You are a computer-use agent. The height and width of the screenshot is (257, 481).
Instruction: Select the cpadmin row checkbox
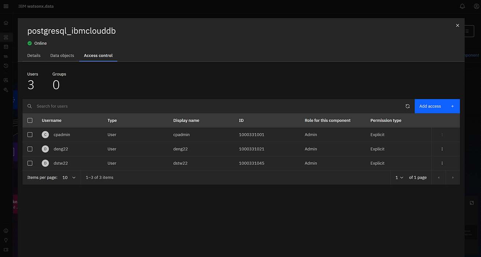coord(30,135)
